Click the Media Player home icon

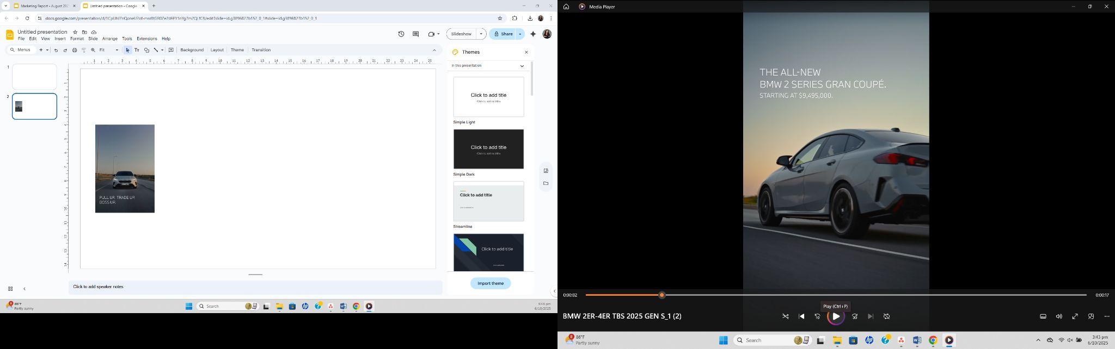click(x=566, y=7)
